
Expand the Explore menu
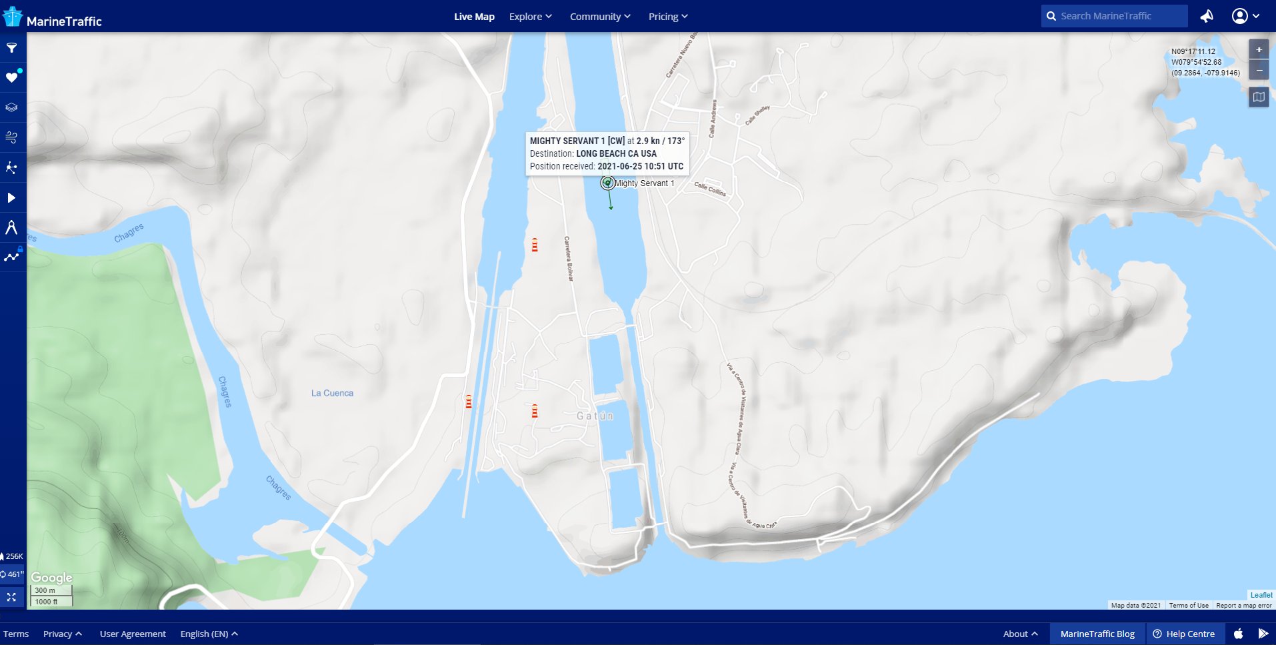530,17
